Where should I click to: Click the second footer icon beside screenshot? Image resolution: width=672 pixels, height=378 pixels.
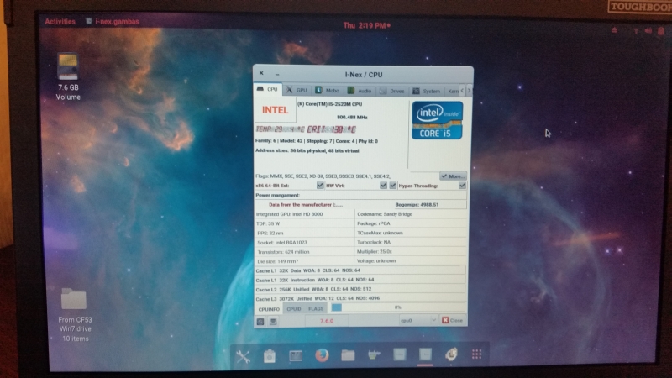(x=273, y=321)
